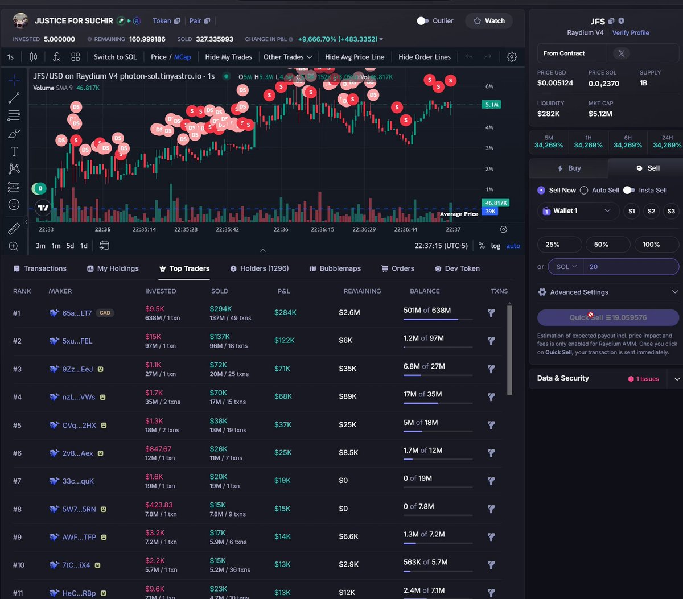683x599 pixels.
Task: Add token to watchlist with Watch
Action: 489,21
